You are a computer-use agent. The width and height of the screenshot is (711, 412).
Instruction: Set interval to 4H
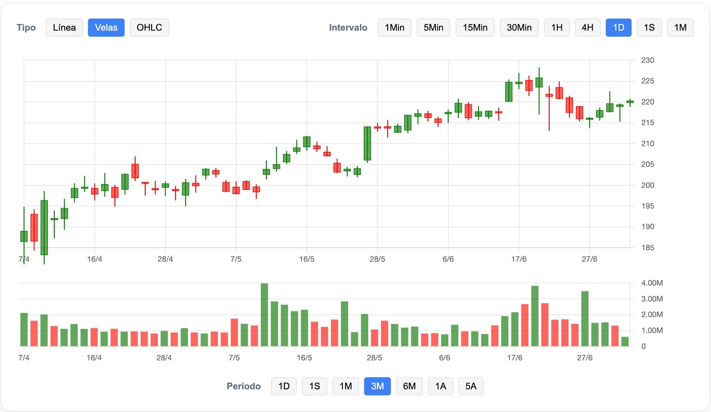587,28
